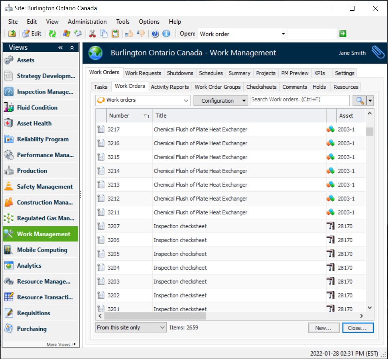The image size is (388, 359).
Task: Click the Cut scissors icon in toolbar
Action: [92, 34]
